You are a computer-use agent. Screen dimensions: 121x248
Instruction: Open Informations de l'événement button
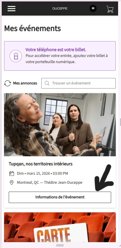click(60, 197)
